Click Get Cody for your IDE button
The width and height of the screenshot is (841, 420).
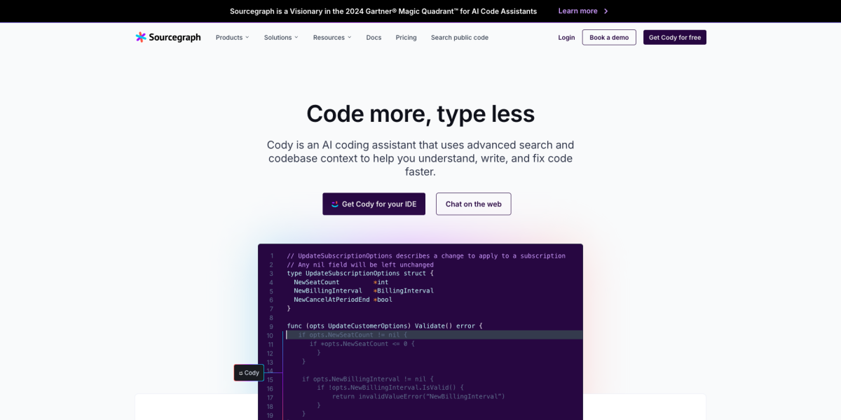click(x=374, y=204)
